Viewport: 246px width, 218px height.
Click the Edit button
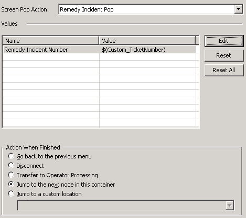coord(224,41)
